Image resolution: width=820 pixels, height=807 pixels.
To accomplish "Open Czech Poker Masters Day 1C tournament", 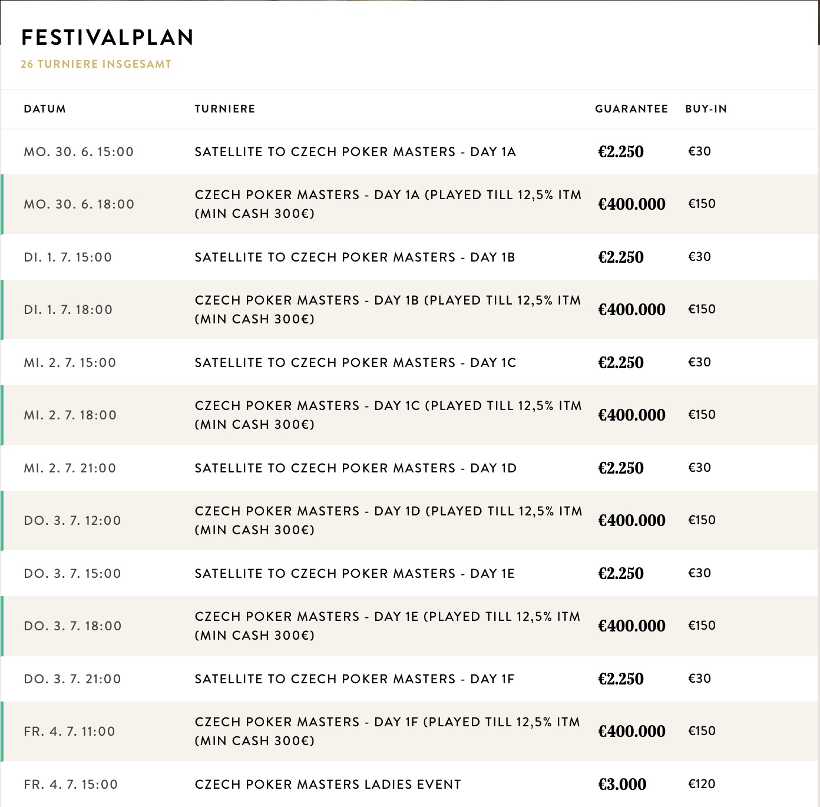I will point(388,415).
